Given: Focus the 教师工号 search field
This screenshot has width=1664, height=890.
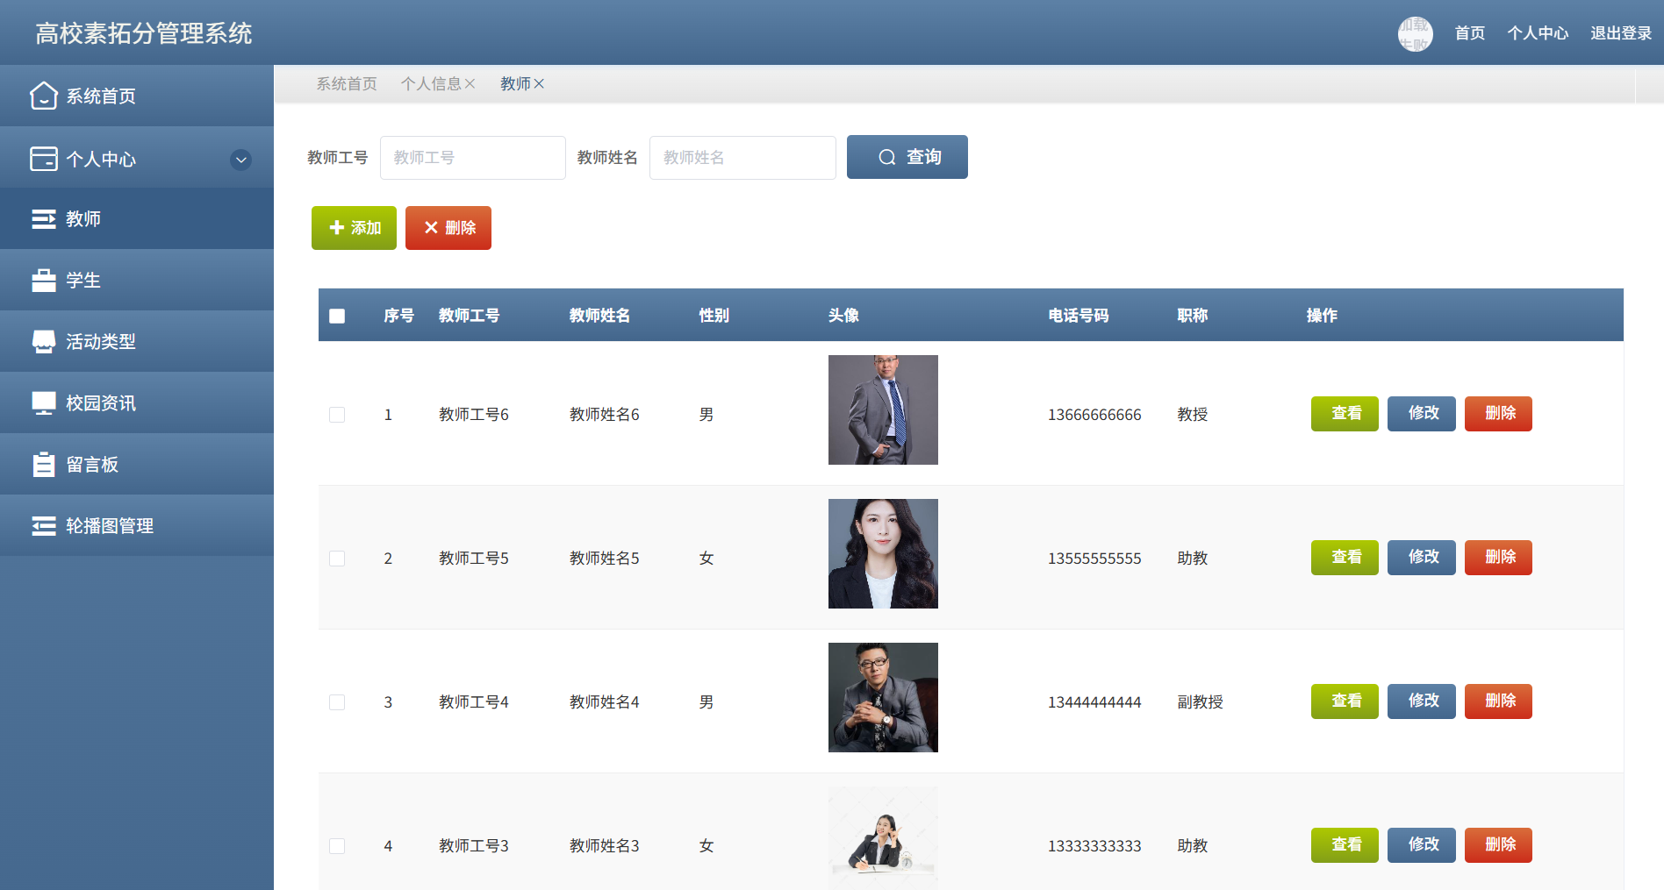Looking at the screenshot, I should click(x=473, y=158).
